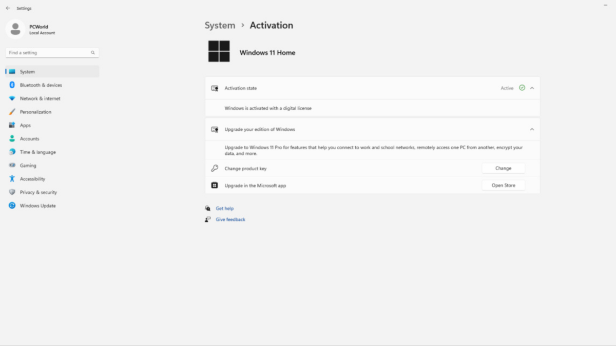
Task: Open Network & internet settings icon
Action: [12, 98]
